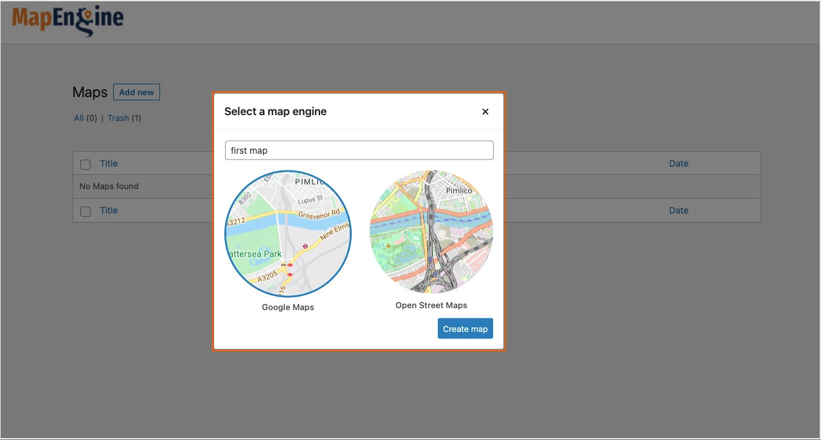Toggle the select-all checkbox in the top table header
This screenshot has width=821, height=440.
pos(86,164)
